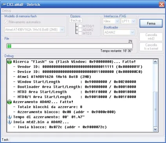Open the Xilinx JTAG interface dropdown
The image size is (166, 143).
[x=117, y=21]
